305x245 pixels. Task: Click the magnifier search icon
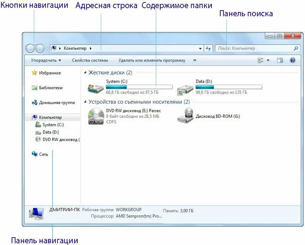[296, 48]
